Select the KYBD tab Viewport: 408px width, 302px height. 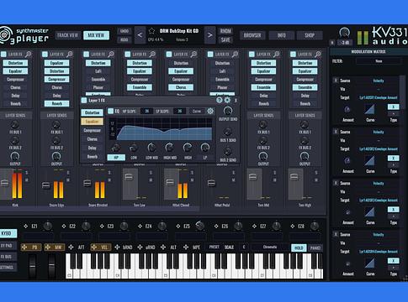point(8,233)
